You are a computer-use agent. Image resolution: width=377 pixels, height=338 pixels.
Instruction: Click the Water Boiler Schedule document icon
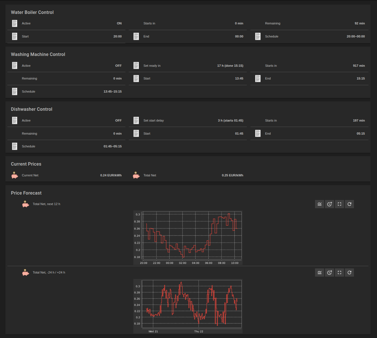point(258,36)
